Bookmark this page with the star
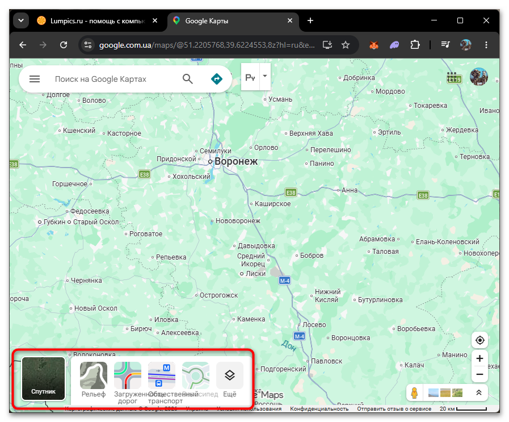The width and height of the screenshot is (509, 422). [x=346, y=45]
